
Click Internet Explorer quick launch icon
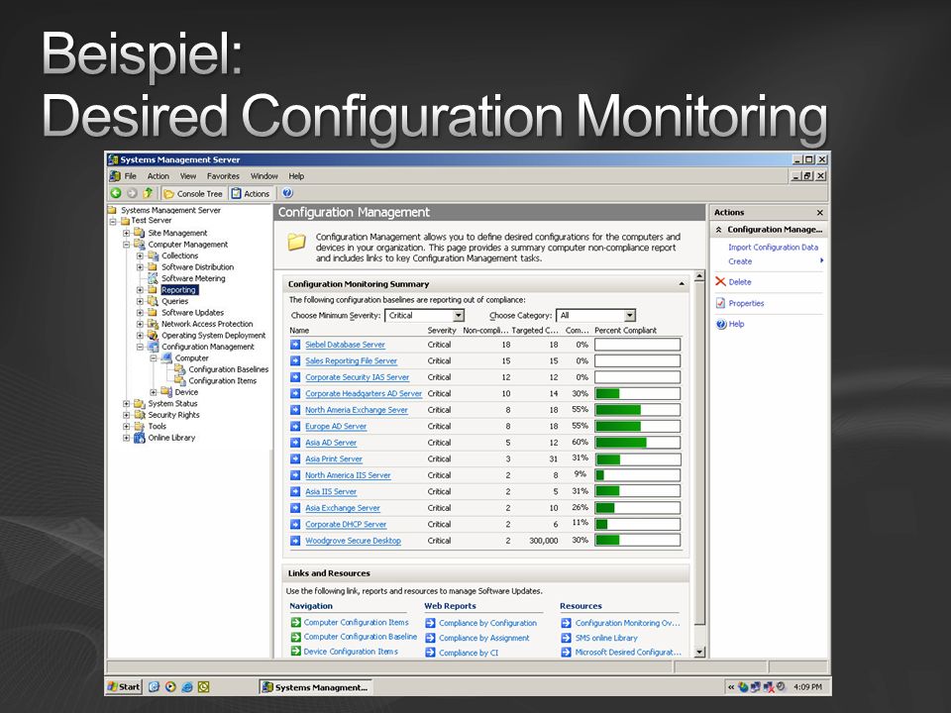point(187,687)
